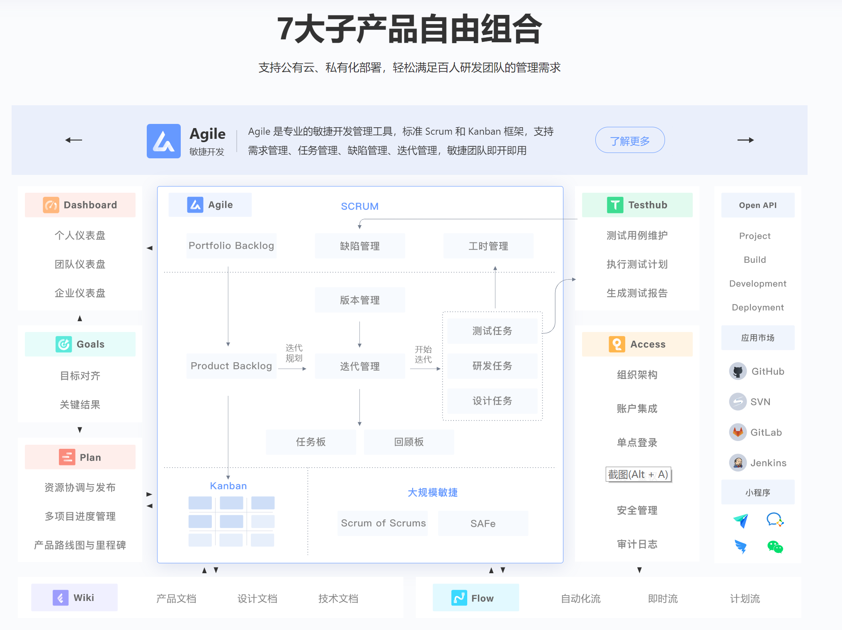The height and width of the screenshot is (630, 842).
Task: Click the Testhub icon
Action: pyautogui.click(x=615, y=204)
